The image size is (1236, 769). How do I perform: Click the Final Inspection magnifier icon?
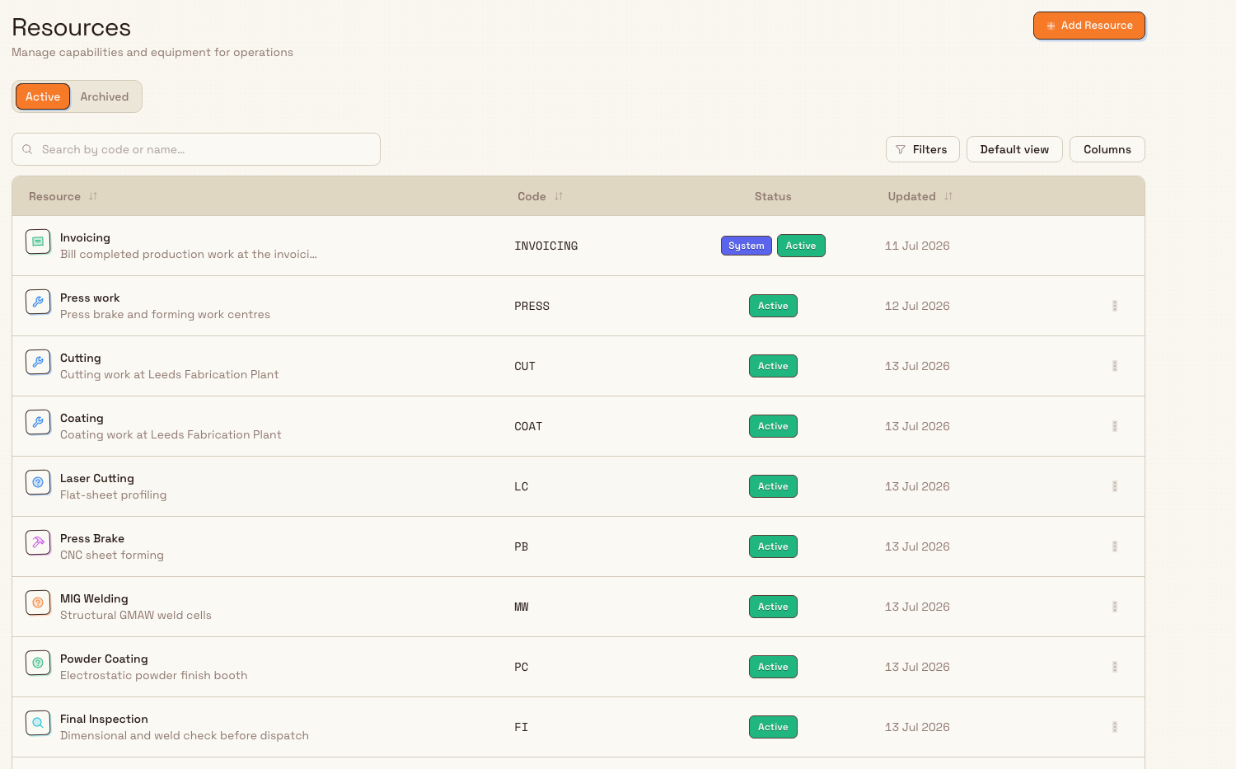tap(38, 724)
